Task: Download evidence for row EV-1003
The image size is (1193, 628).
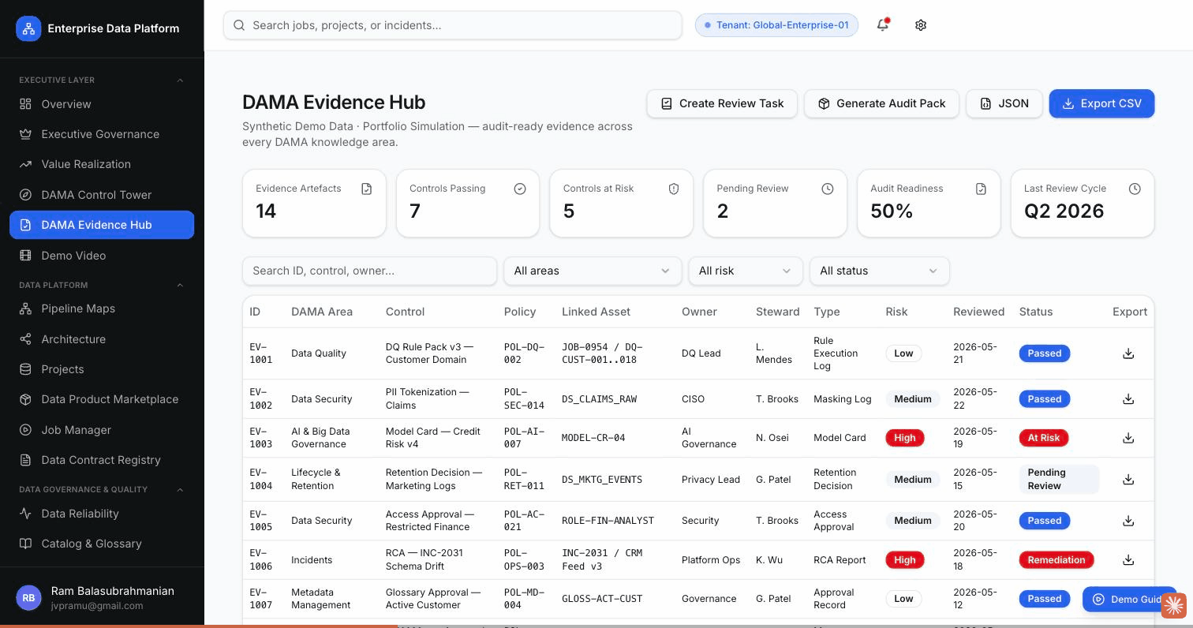Action: click(x=1128, y=438)
